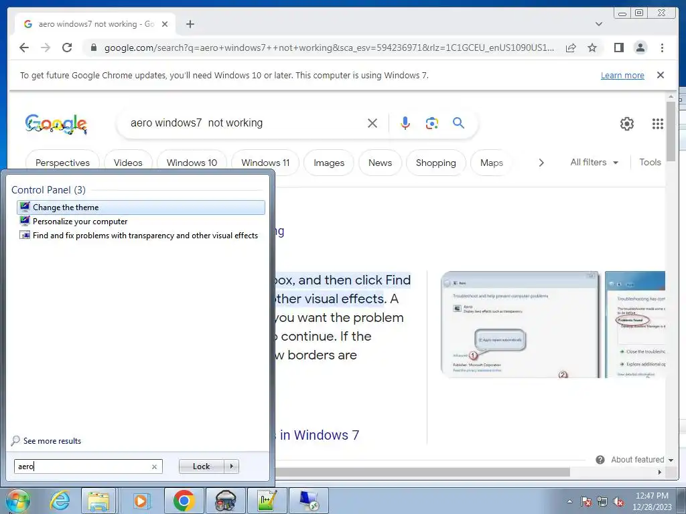Screen dimensions: 686x514
Task: Reload the current Chrome page
Action: point(67,48)
